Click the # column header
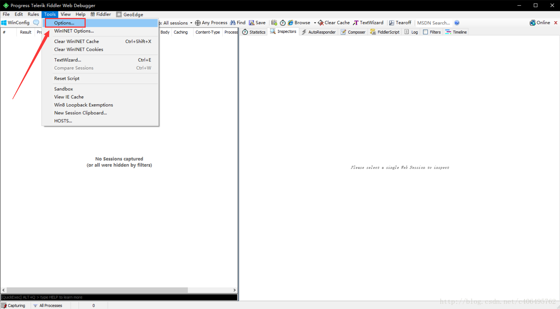560x309 pixels. (8, 32)
